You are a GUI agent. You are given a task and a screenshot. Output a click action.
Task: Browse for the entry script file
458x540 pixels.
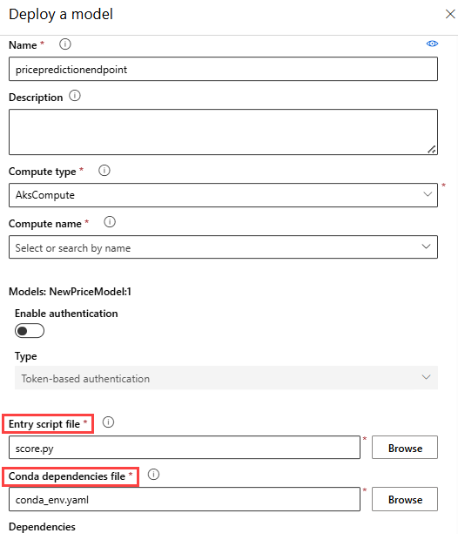[405, 448]
